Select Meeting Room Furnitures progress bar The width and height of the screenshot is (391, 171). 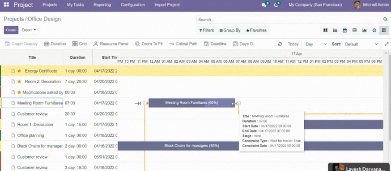pos(191,103)
